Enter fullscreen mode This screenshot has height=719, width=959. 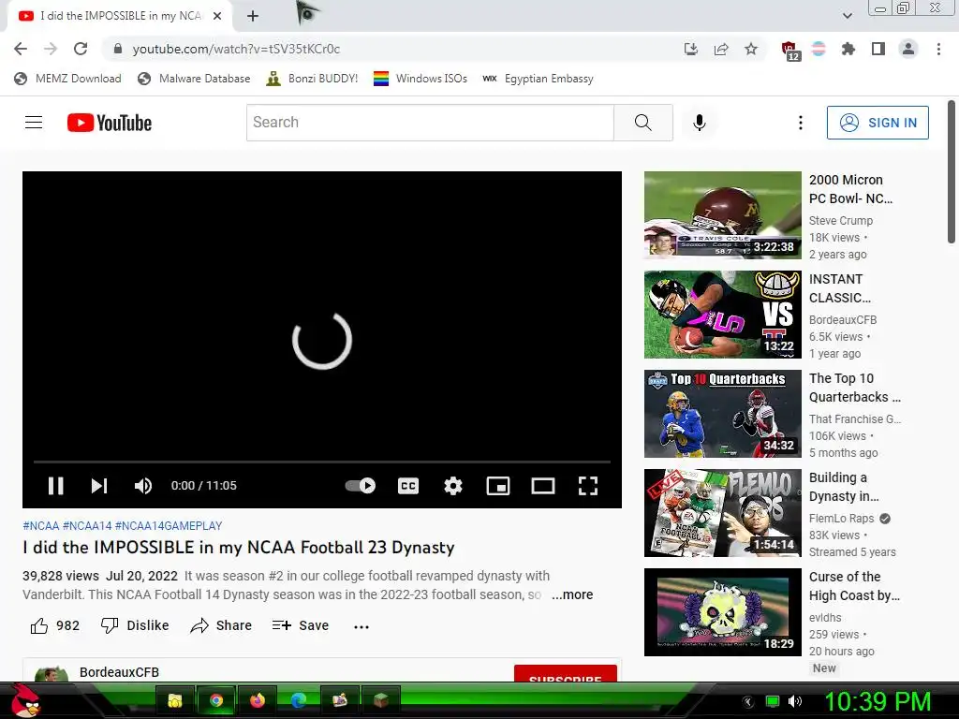coord(588,486)
